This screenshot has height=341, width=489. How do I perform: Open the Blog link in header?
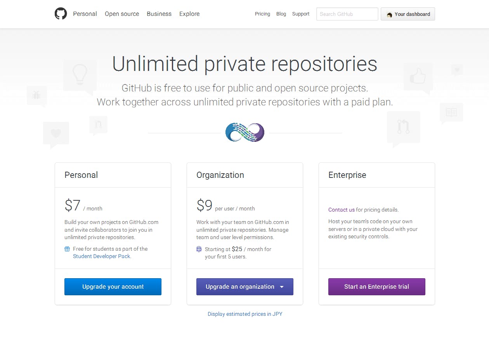point(281,14)
